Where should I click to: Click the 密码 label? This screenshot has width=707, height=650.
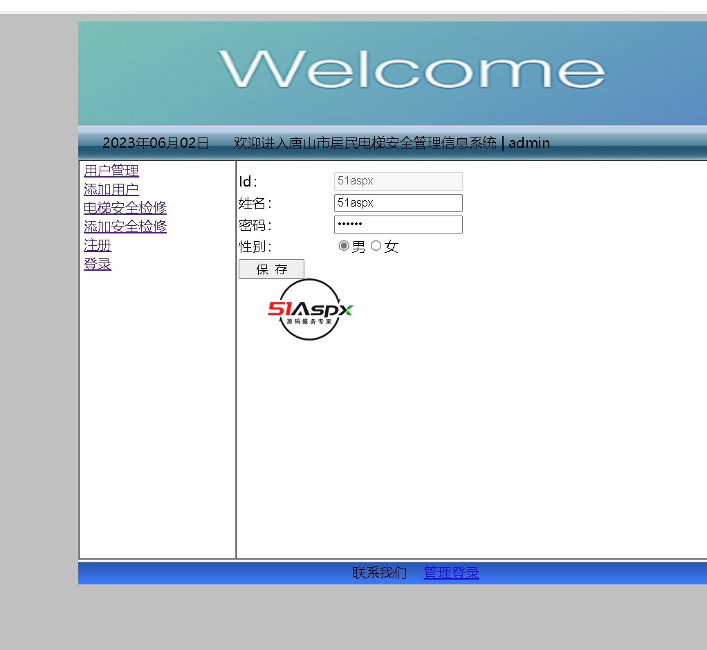255,224
